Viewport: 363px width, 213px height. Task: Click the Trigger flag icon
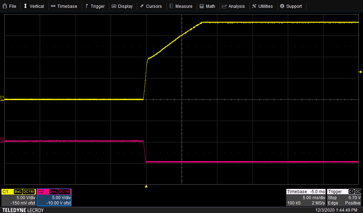pyautogui.click(x=86, y=6)
